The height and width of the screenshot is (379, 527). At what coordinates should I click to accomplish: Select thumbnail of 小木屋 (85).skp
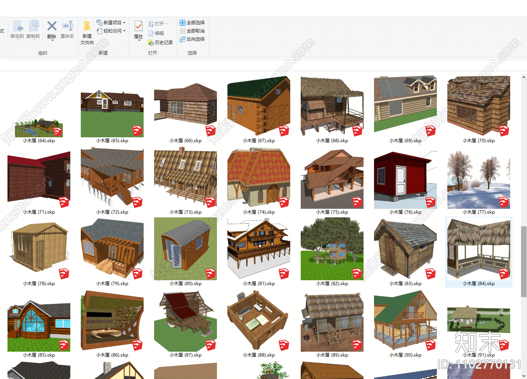coord(39,325)
